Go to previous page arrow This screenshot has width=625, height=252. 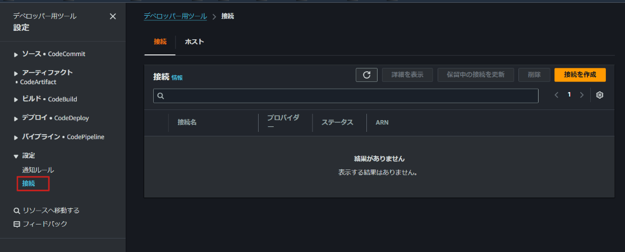pyautogui.click(x=557, y=95)
